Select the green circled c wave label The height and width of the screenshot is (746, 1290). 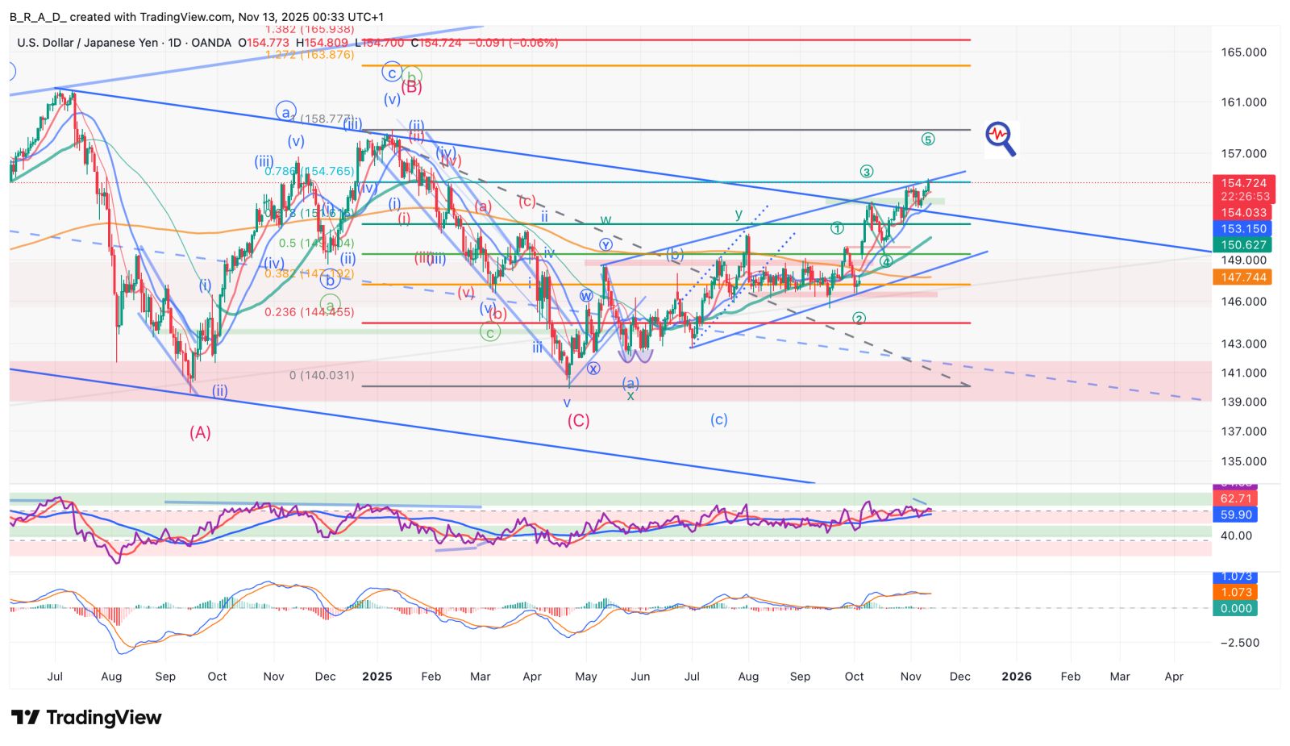(x=489, y=332)
